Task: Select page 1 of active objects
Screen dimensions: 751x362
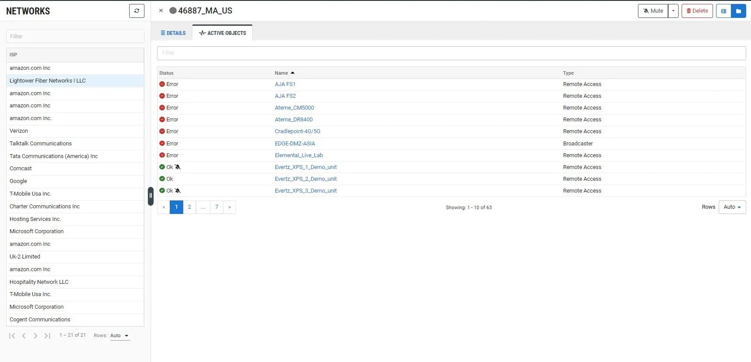Action: tap(176, 207)
